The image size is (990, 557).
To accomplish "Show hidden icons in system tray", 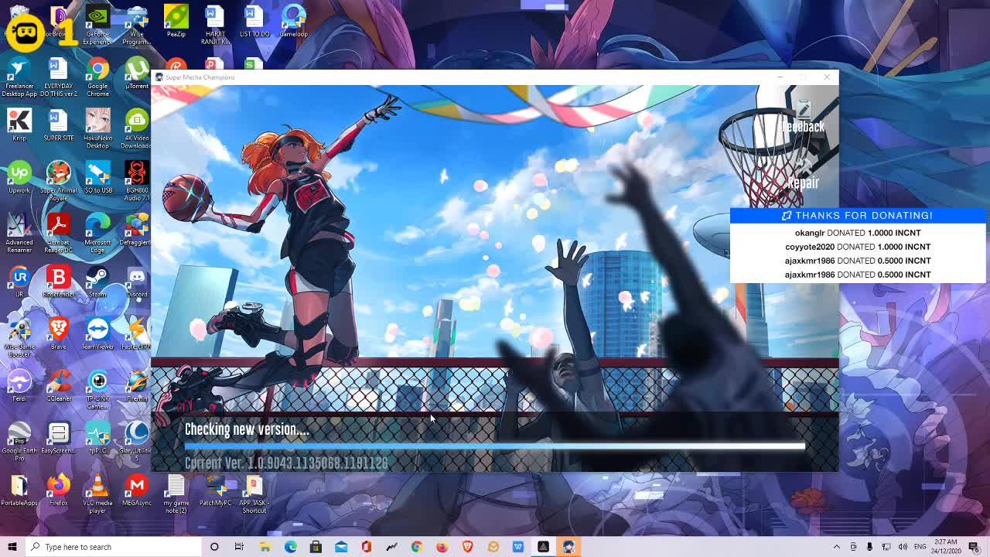I will coord(836,547).
